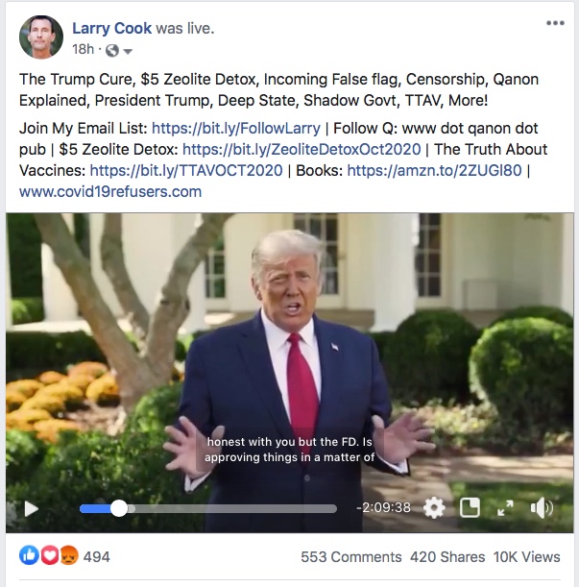Screen dimensions: 579x587
Task: Expand video to fullscreen
Action: pyautogui.click(x=505, y=508)
